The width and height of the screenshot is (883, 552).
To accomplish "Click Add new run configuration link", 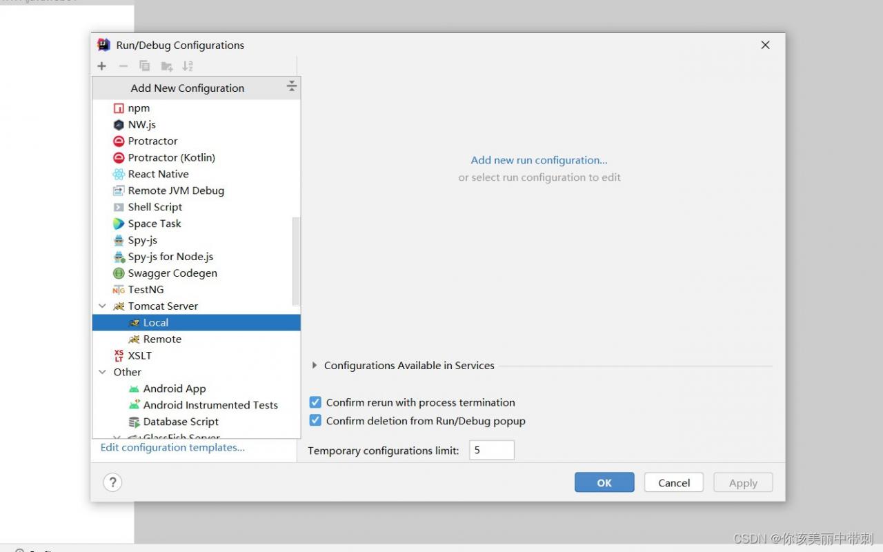I will (539, 160).
